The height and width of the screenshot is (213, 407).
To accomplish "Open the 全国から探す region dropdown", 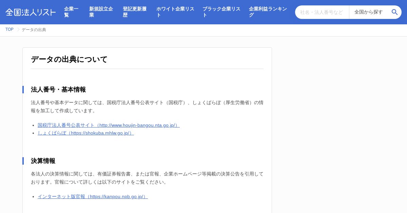I will pos(369,12).
